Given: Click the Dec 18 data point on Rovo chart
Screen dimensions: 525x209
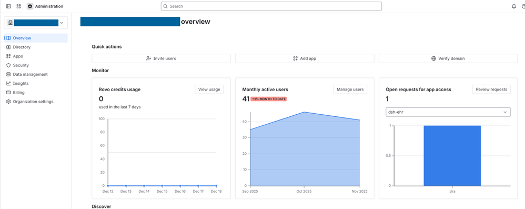Looking at the screenshot, I should [x=216, y=185].
